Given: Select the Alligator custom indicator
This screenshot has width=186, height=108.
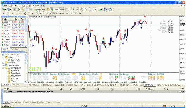Looking at the screenshot, I should tap(14, 81).
